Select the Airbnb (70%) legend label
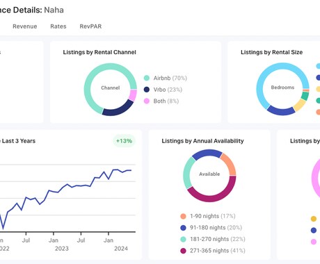 pyautogui.click(x=170, y=78)
